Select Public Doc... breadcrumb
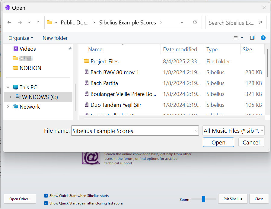The width and height of the screenshot is (271, 209). tap(75, 22)
